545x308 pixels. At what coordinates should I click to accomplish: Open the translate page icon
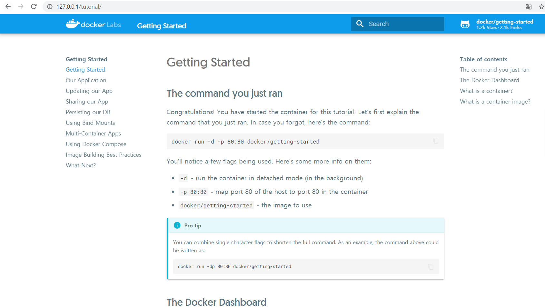pyautogui.click(x=529, y=7)
